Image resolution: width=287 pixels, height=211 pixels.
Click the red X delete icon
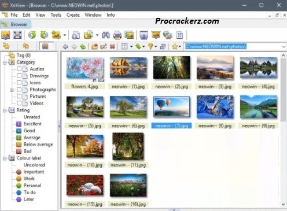tap(112, 46)
